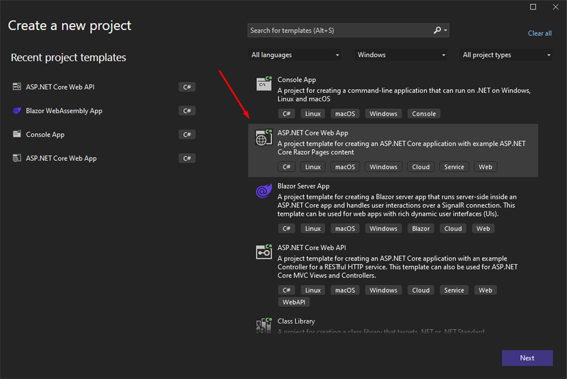Click the Clear all link
The height and width of the screenshot is (379, 567).
tap(540, 34)
